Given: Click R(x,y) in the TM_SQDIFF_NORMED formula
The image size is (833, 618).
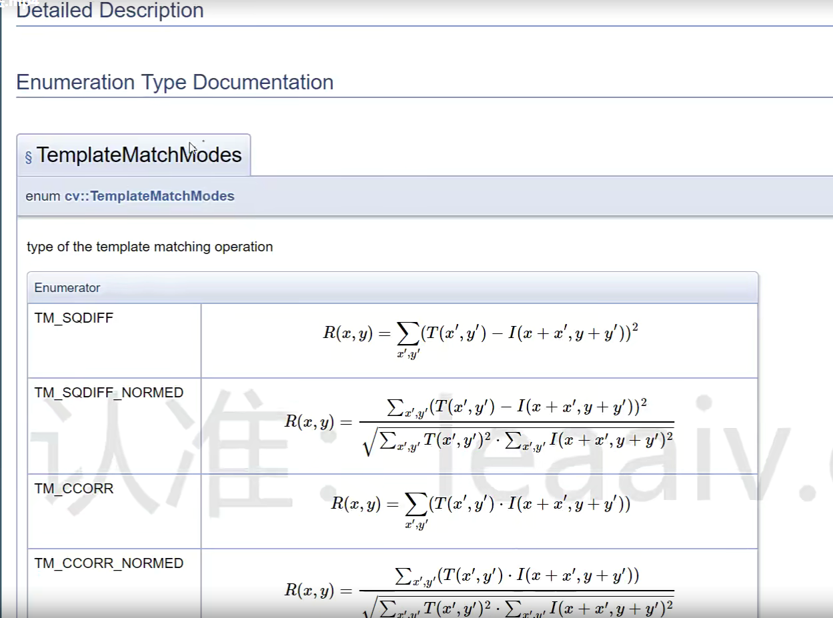Looking at the screenshot, I should (x=309, y=422).
